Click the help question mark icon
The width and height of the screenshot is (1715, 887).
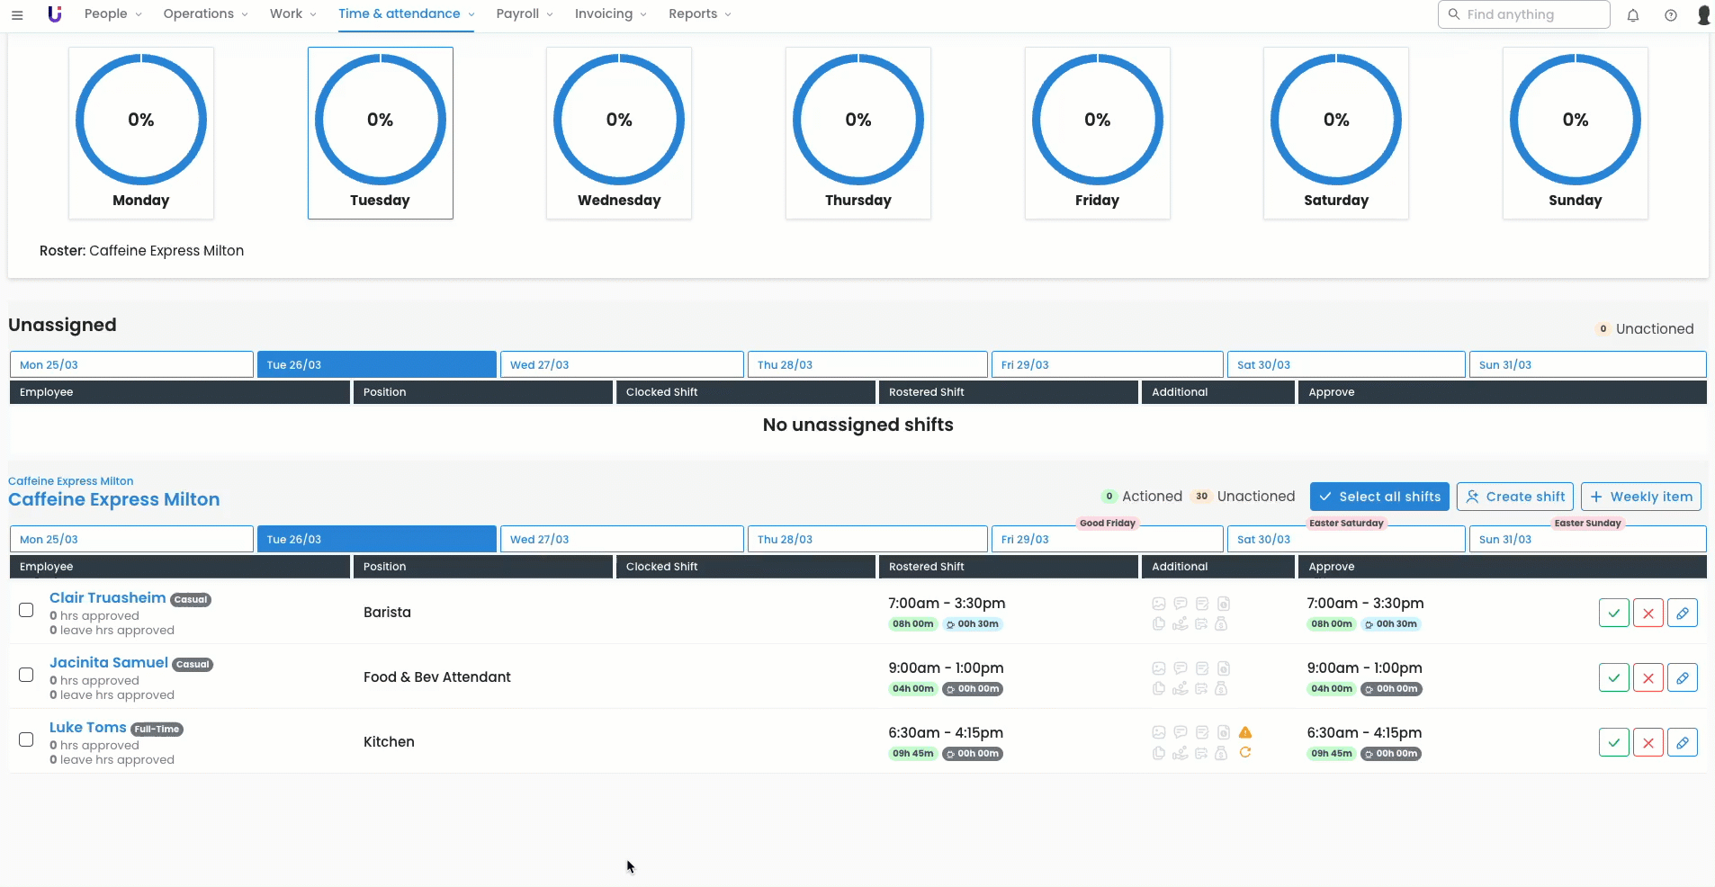pyautogui.click(x=1670, y=15)
